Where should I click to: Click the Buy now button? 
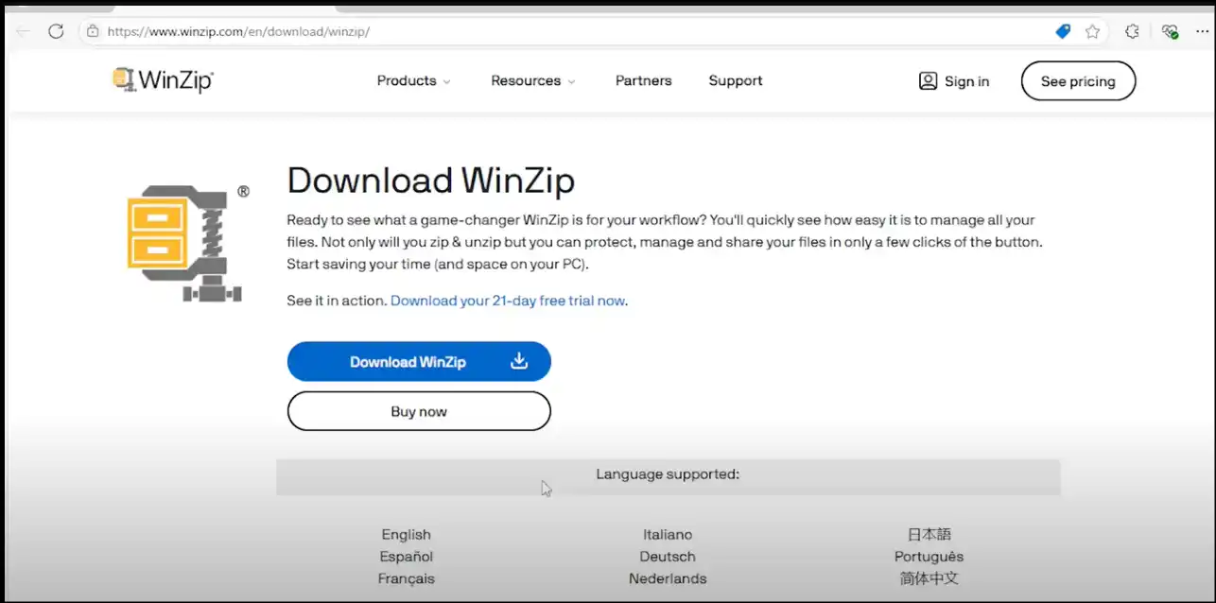pos(419,411)
